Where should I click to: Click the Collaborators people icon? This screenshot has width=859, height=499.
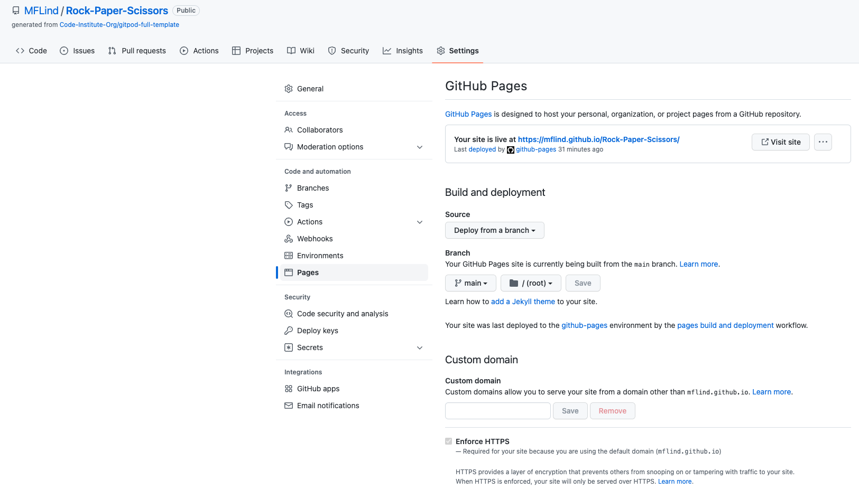point(289,130)
